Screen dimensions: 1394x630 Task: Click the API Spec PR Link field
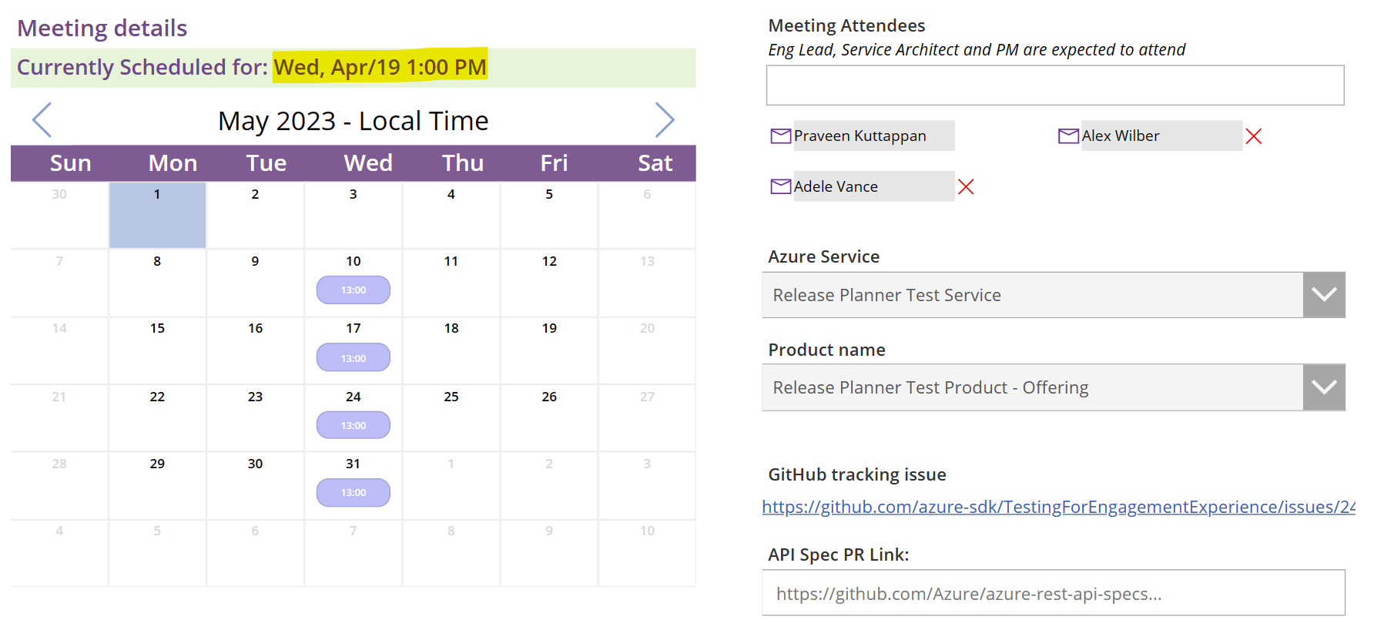(1055, 593)
